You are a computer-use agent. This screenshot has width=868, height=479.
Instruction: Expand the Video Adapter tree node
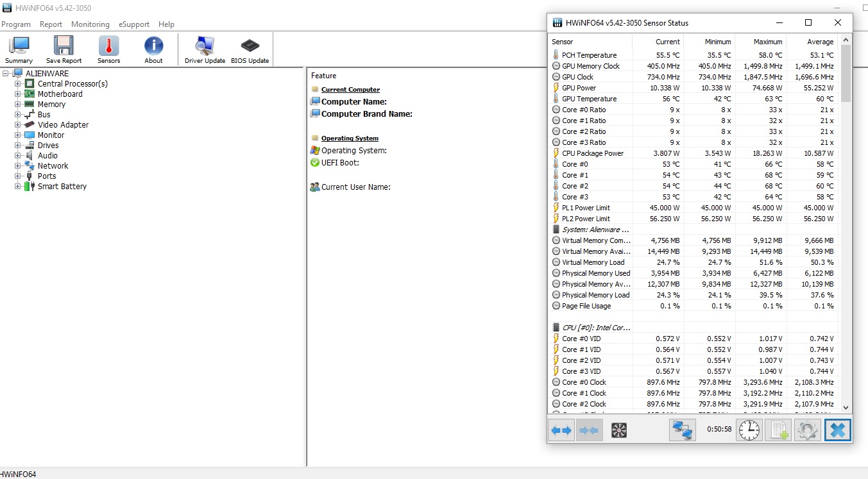(18, 124)
